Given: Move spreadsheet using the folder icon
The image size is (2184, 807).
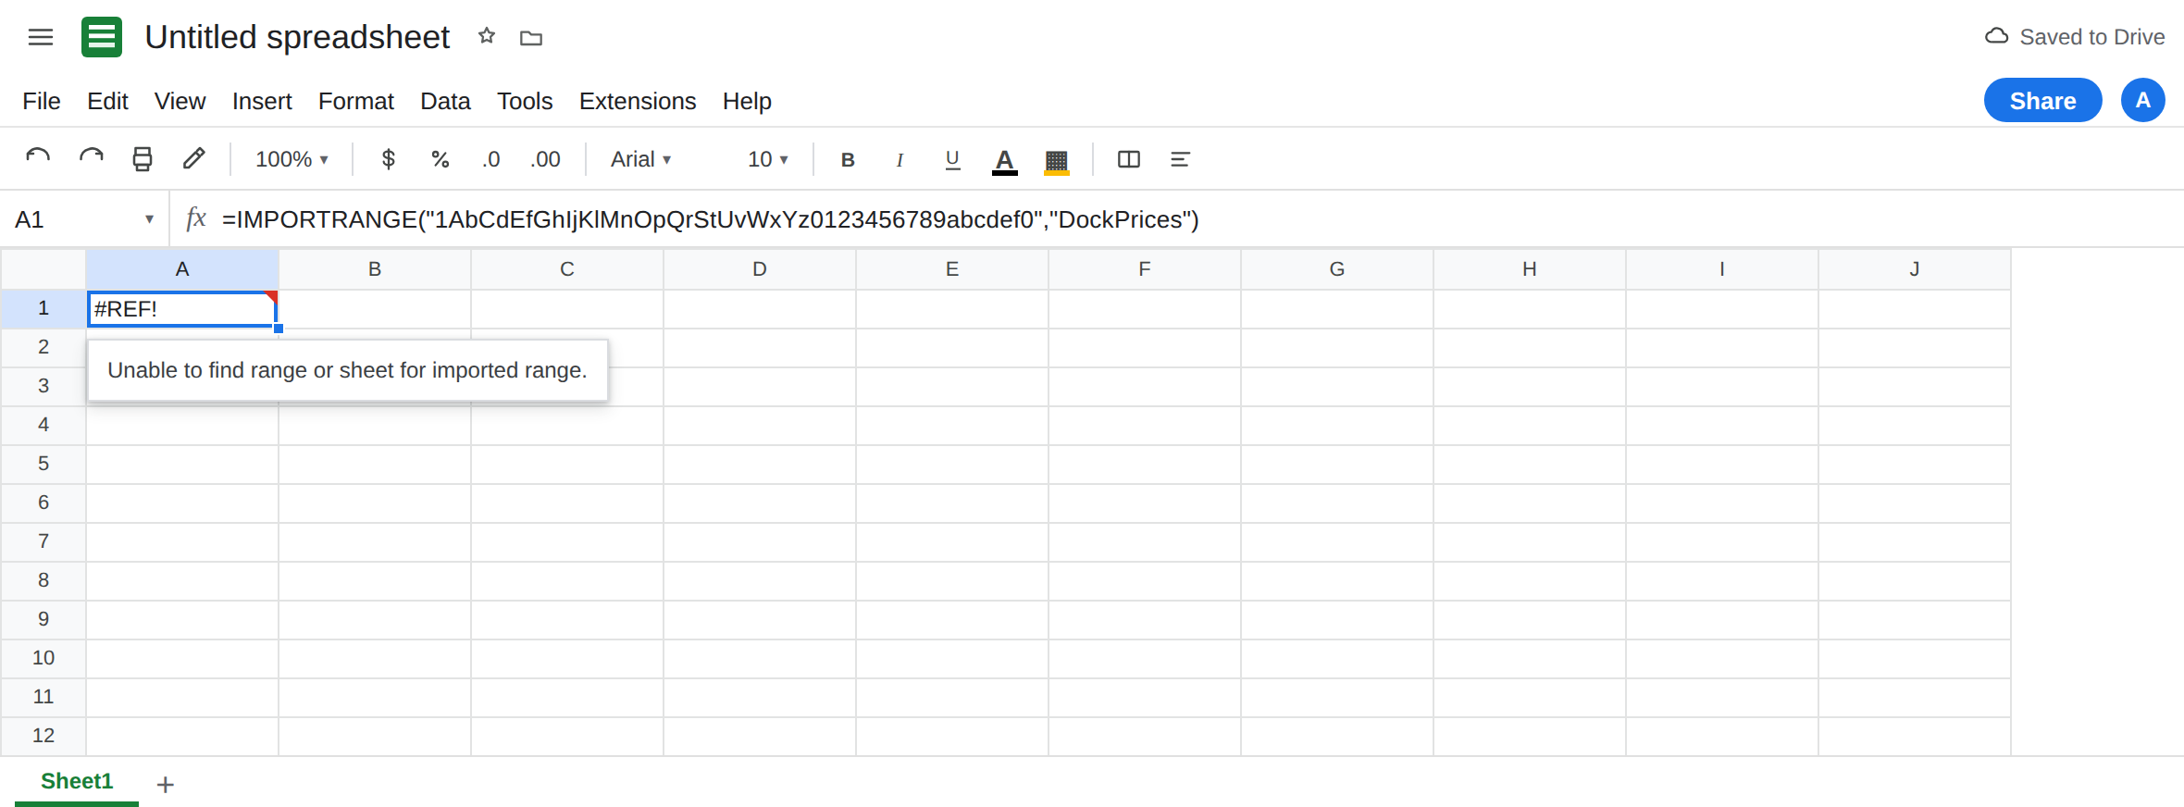Looking at the screenshot, I should coord(531,38).
